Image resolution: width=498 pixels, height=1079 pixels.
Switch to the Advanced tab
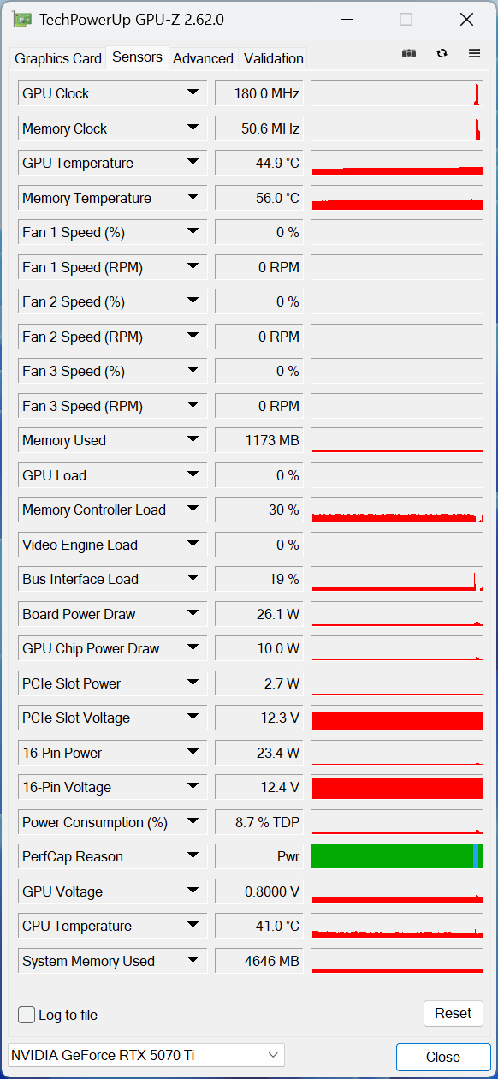203,58
